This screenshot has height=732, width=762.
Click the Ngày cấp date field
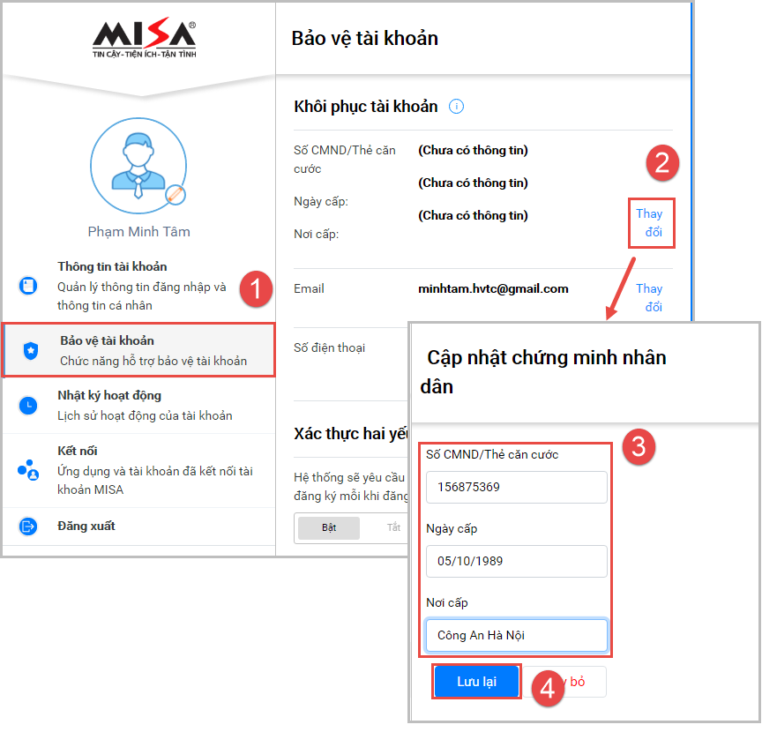click(x=517, y=562)
